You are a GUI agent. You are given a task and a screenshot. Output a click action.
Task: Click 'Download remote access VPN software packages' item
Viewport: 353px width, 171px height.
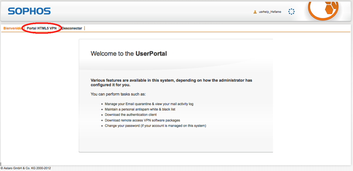click(x=142, y=120)
